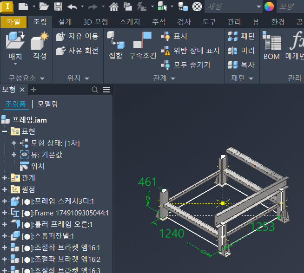Click the Save floppy disk icon
The height and width of the screenshot is (273, 304).
click(58, 6)
